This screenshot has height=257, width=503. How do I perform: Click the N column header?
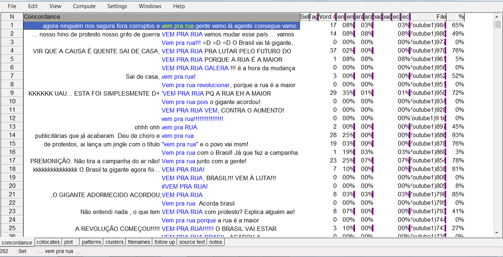click(12, 17)
